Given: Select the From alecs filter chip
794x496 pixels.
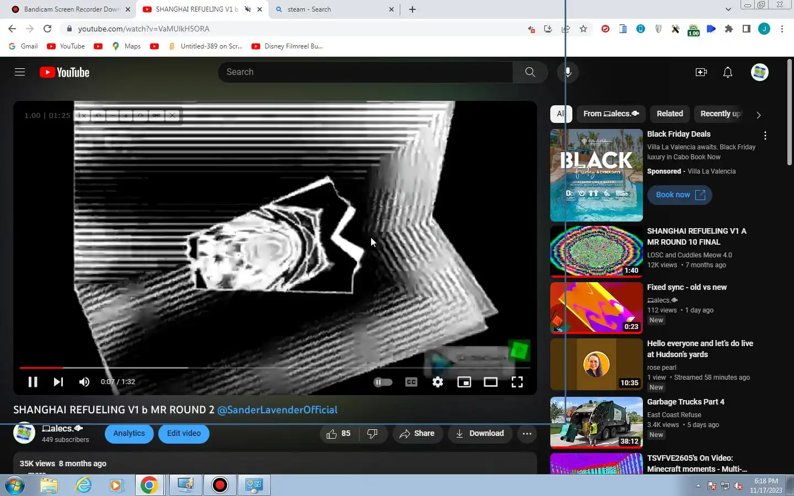Looking at the screenshot, I should pyautogui.click(x=611, y=114).
